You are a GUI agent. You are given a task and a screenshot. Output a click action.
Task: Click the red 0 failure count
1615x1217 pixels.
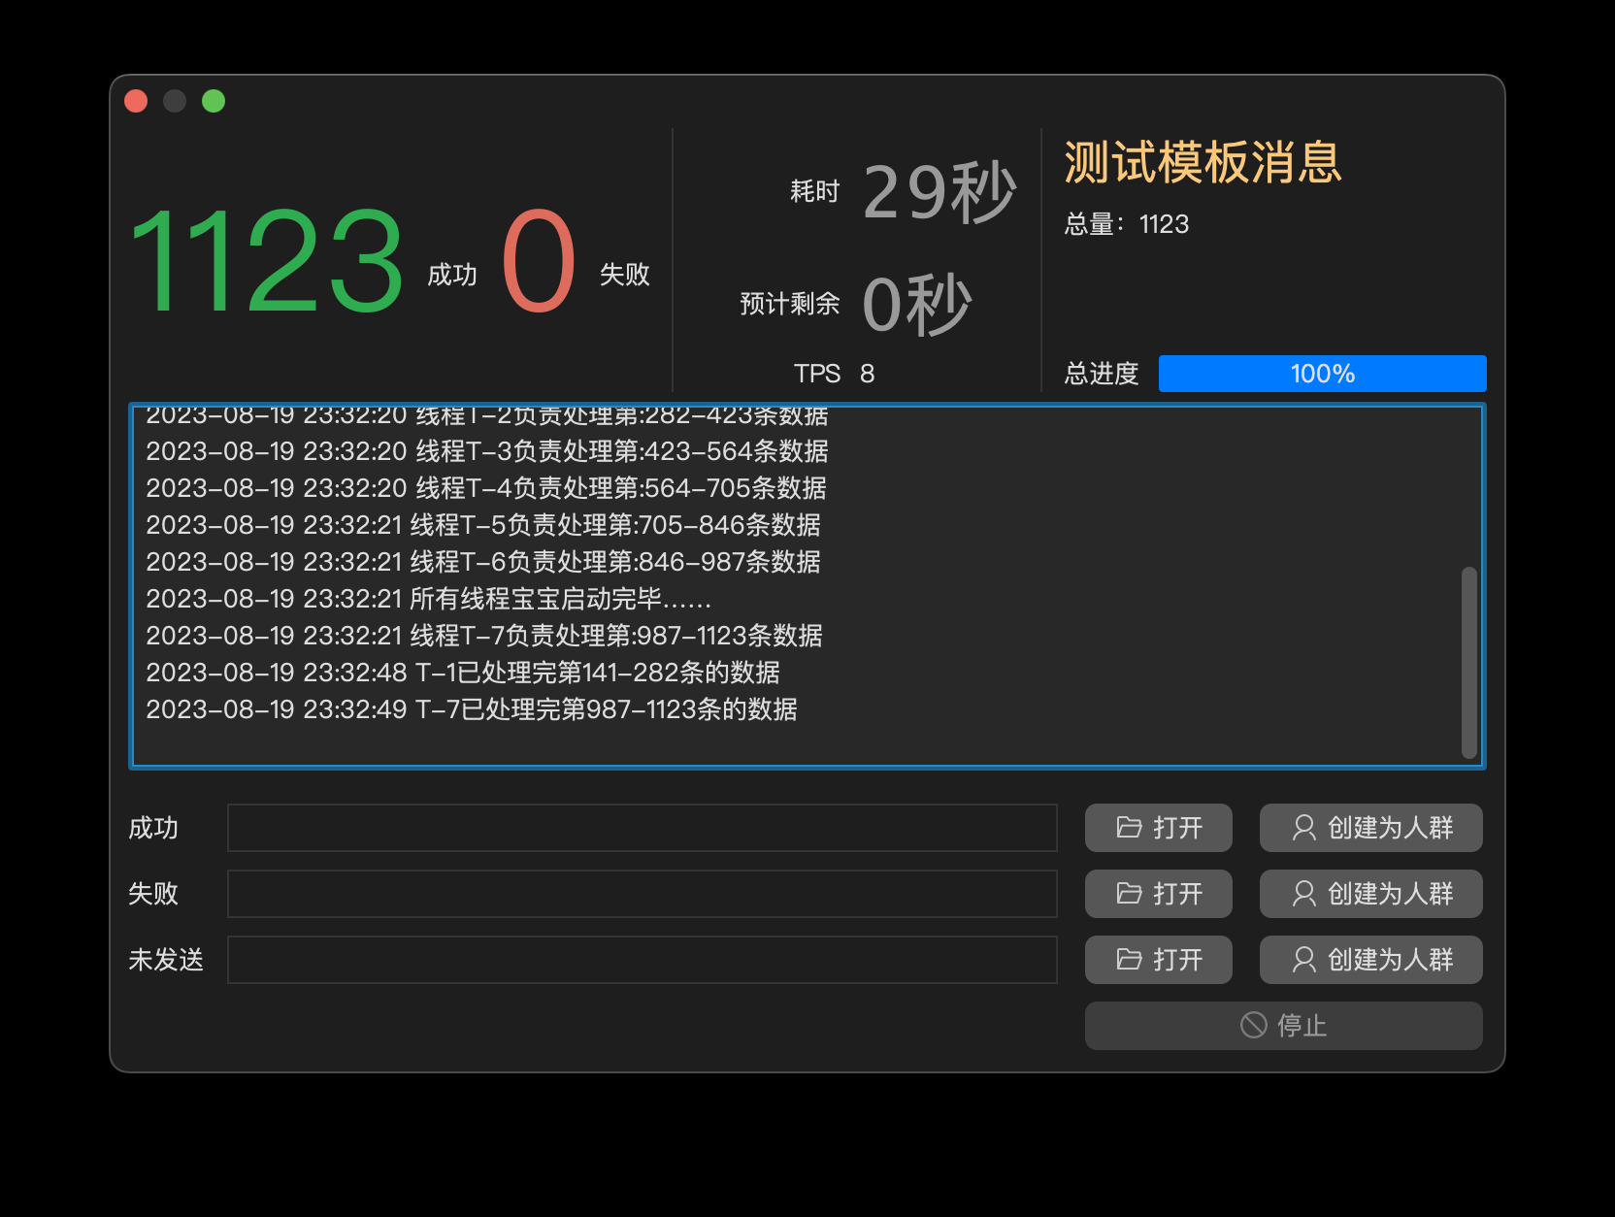coord(539,262)
